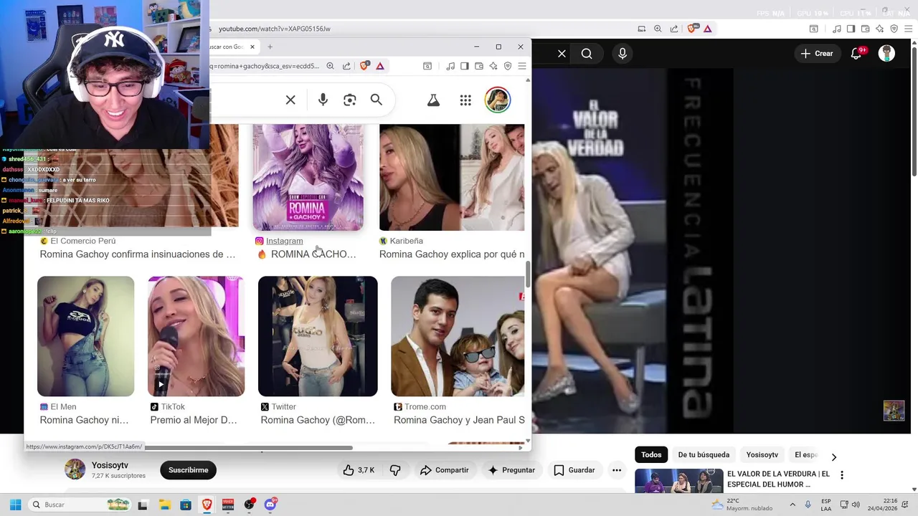Subscribe with the Suscribirme button

(188, 470)
